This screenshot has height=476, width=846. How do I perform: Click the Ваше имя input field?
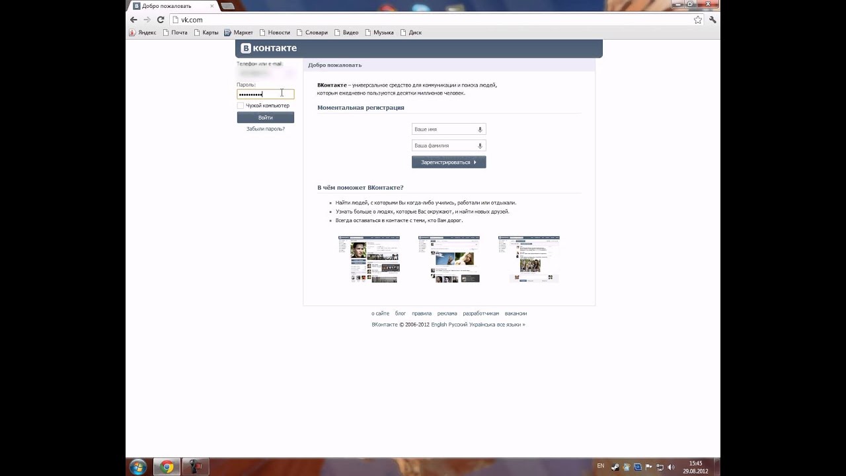pyautogui.click(x=449, y=130)
